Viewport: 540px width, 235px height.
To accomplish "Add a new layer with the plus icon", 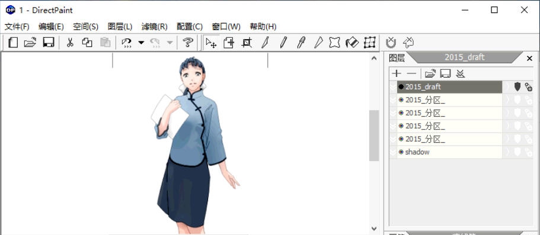I will (x=397, y=73).
